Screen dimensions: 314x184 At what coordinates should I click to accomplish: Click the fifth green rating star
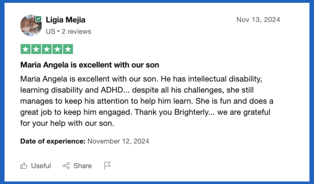pyautogui.click(x=68, y=49)
